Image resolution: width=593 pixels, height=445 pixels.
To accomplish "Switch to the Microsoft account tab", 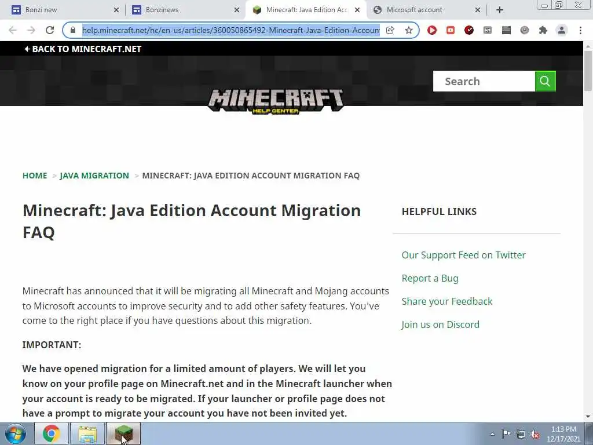I will [x=426, y=10].
